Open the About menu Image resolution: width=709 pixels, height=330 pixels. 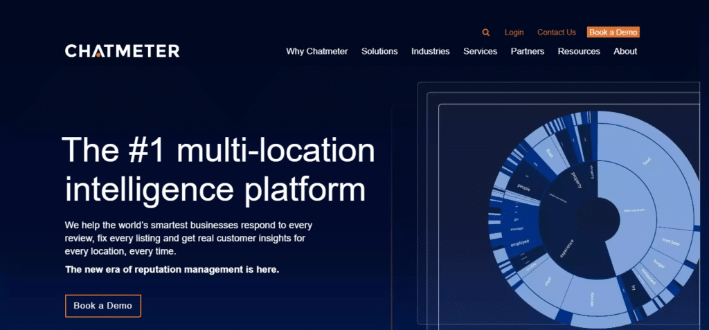pyautogui.click(x=625, y=51)
